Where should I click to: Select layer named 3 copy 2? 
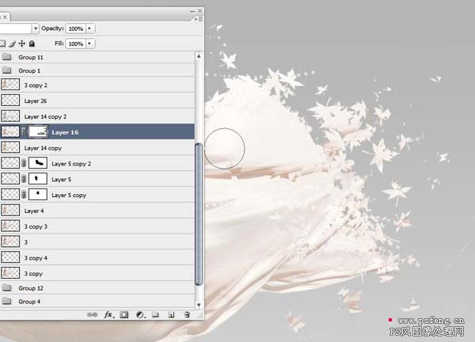(x=36, y=85)
